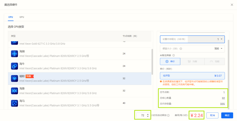
Task: Click the 海獭 CPU type icon
Action: [x=15, y=54]
